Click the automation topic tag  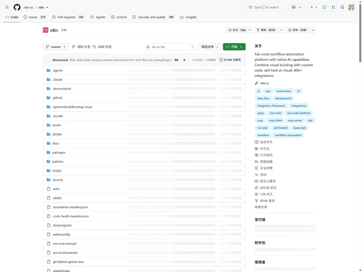[284, 91]
